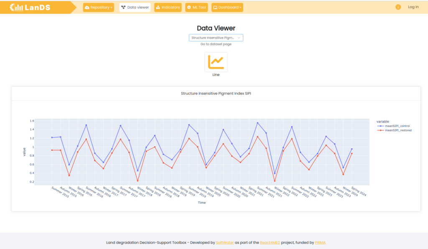Click the Time axis title

pos(202,203)
